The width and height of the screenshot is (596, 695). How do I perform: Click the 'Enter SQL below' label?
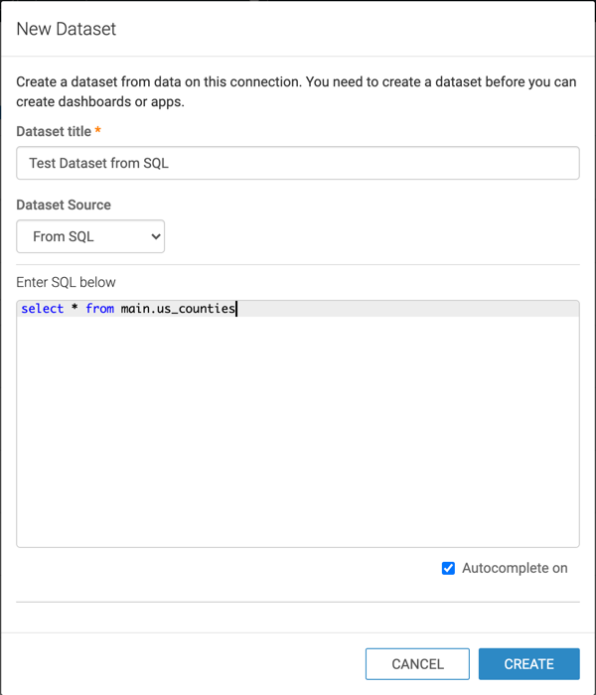tap(67, 282)
